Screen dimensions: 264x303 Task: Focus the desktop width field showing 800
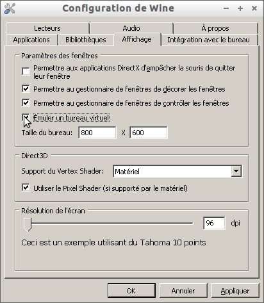pos(97,133)
